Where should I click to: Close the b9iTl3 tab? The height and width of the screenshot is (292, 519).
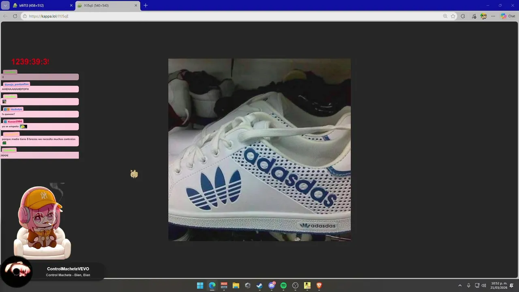[x=71, y=5]
